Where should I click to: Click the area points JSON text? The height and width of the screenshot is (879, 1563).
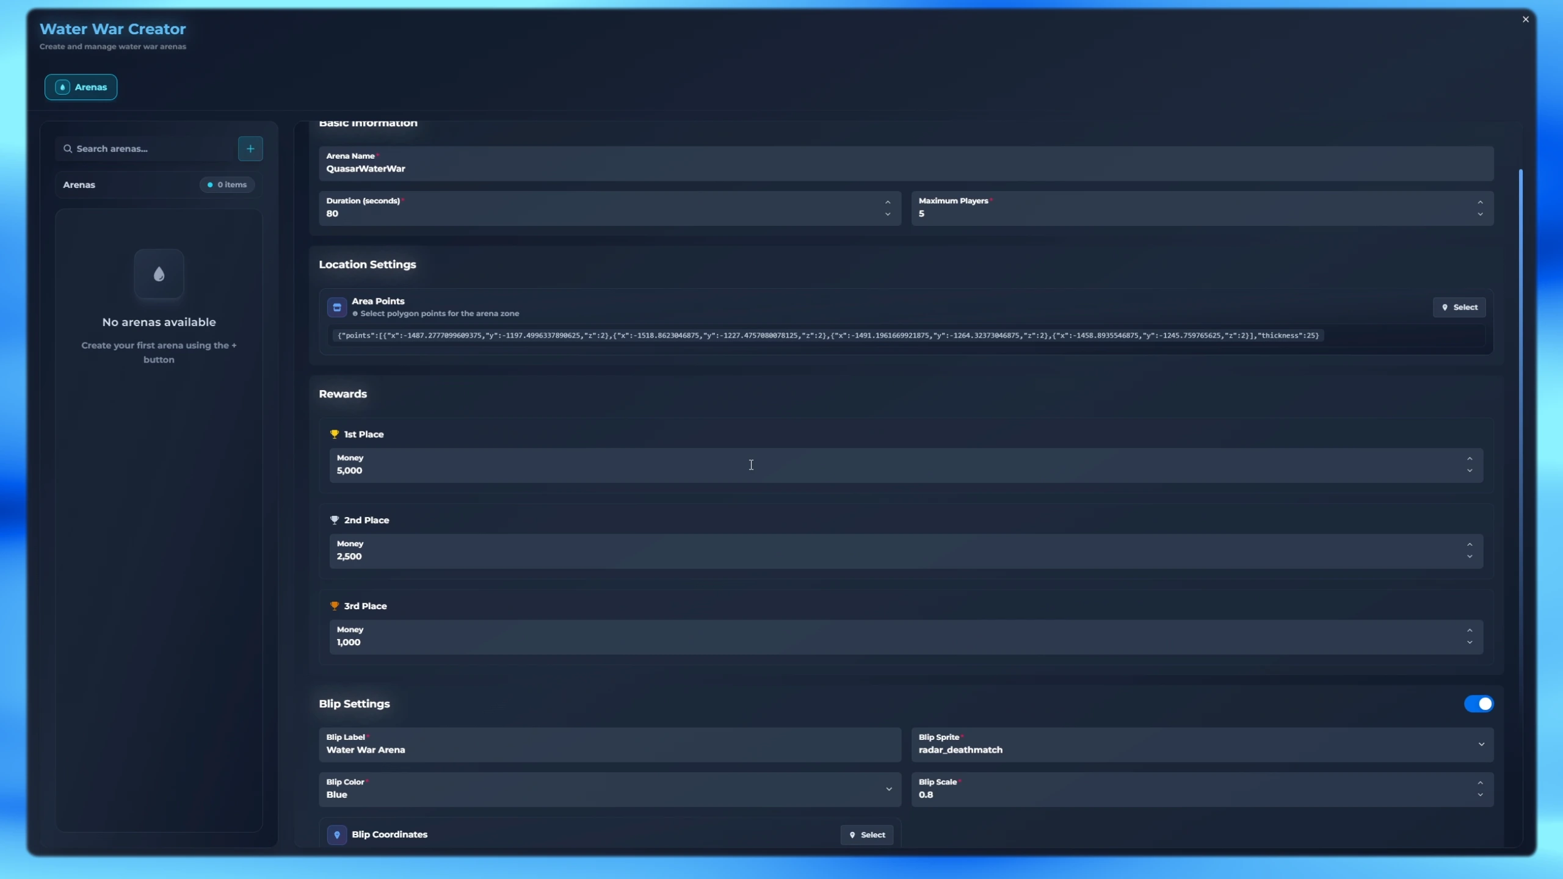tap(828, 335)
